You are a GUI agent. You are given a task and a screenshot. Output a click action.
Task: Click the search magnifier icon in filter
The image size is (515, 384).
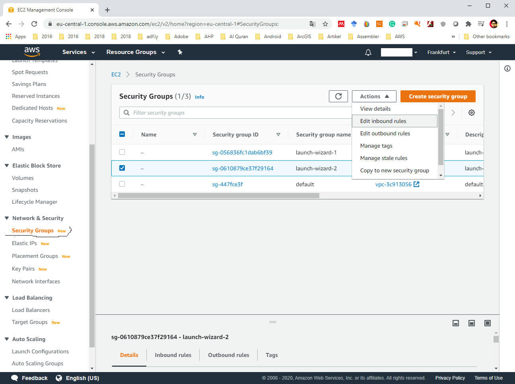126,113
